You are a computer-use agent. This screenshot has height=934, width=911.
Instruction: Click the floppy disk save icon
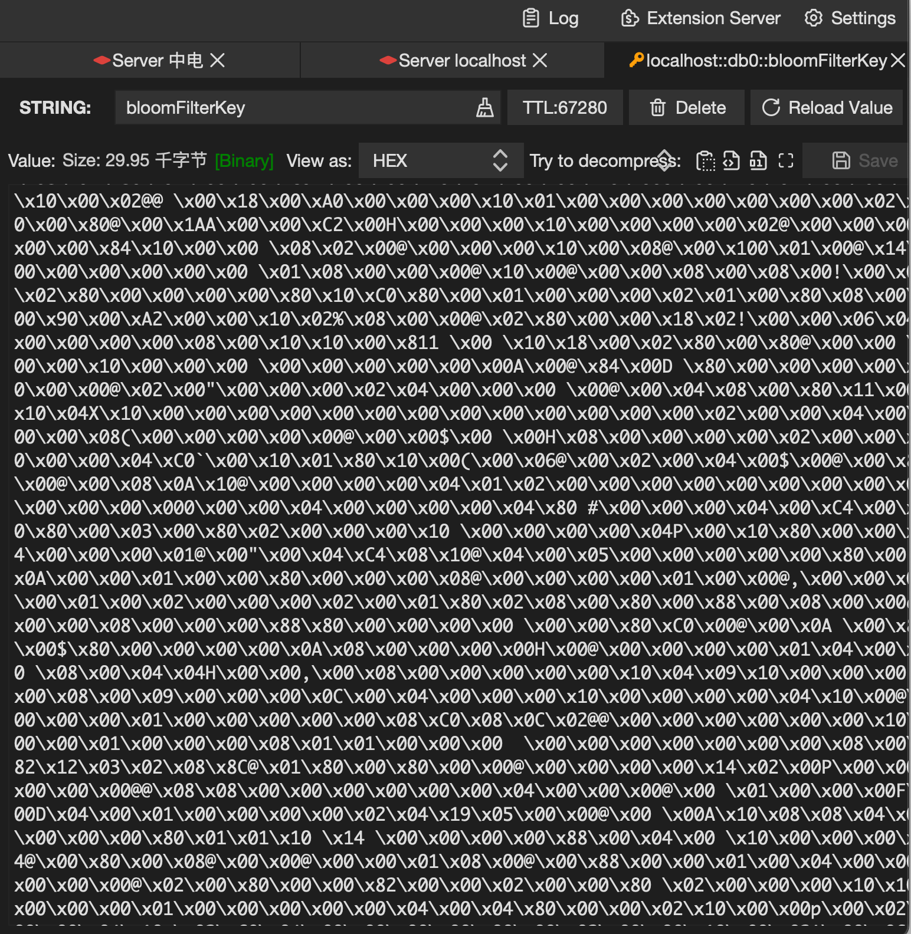841,160
